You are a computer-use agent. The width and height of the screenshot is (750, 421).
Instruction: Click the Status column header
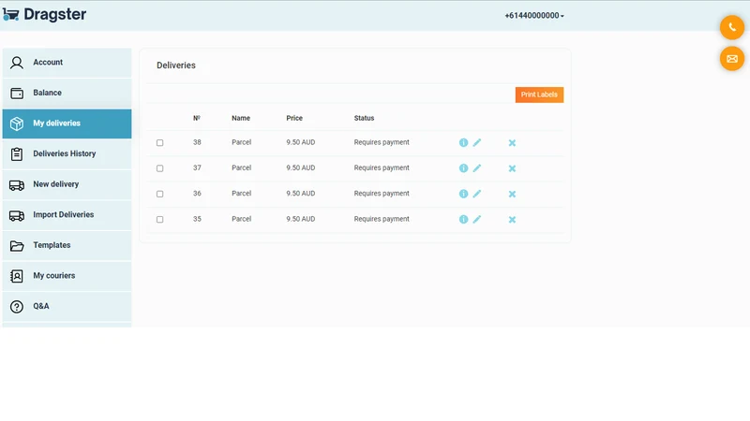pyautogui.click(x=364, y=118)
